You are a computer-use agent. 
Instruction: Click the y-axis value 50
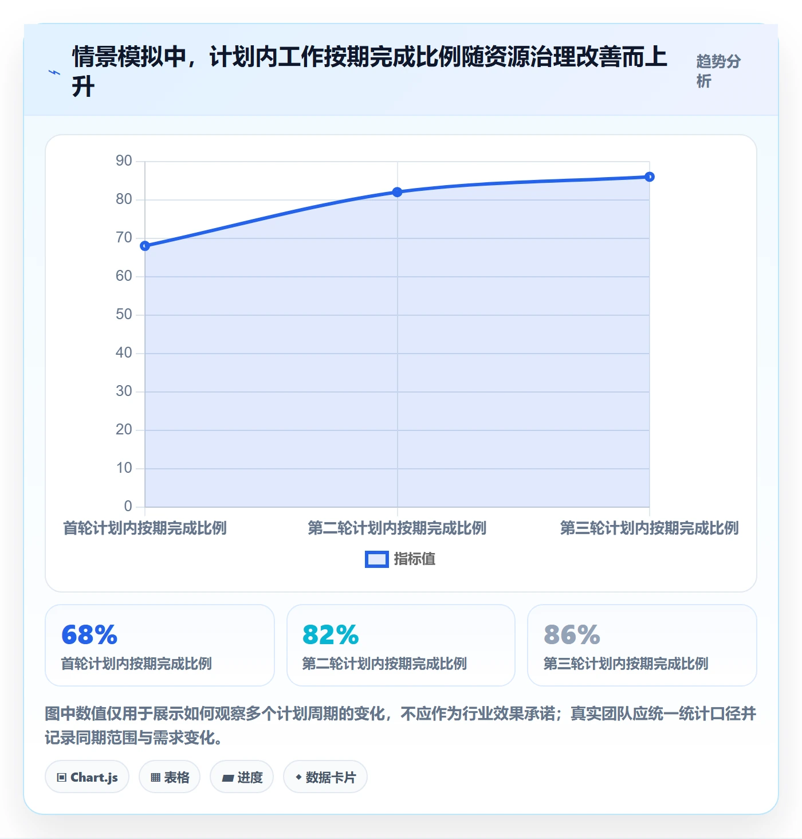pos(124,314)
